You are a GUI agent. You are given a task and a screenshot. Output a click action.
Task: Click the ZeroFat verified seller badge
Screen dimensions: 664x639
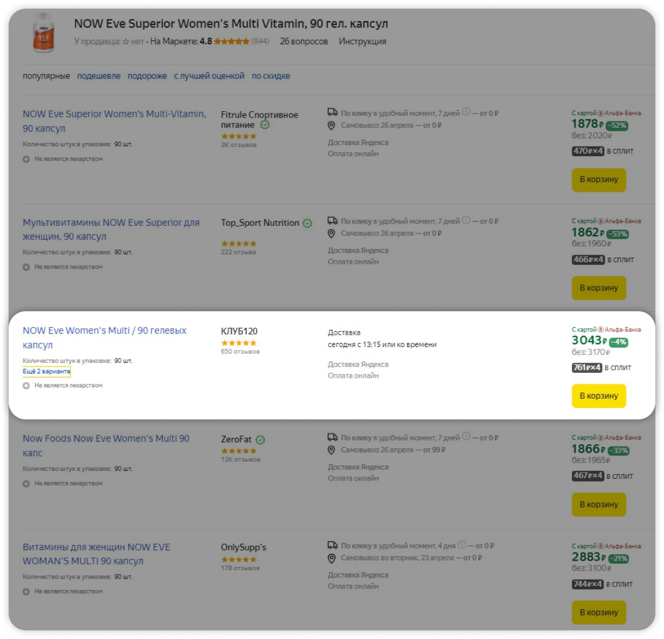click(260, 440)
